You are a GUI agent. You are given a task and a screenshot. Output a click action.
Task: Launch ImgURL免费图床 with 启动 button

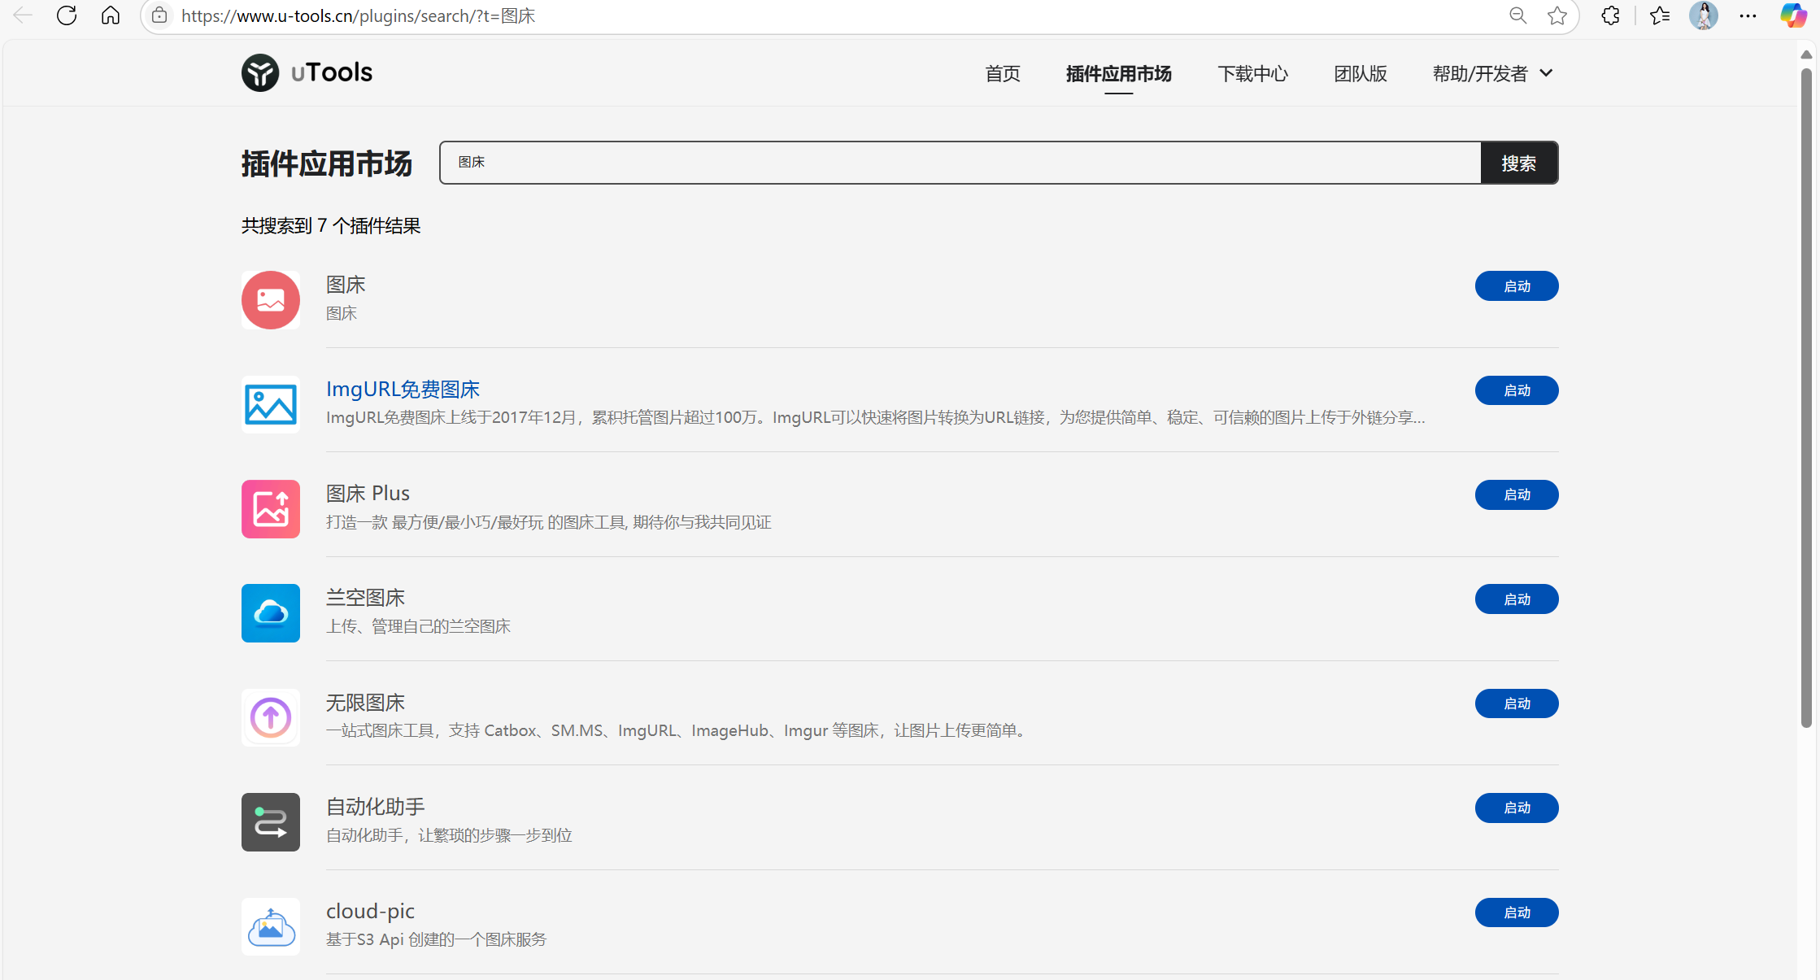(x=1517, y=390)
